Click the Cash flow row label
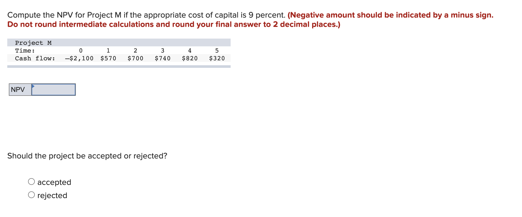 [35, 58]
